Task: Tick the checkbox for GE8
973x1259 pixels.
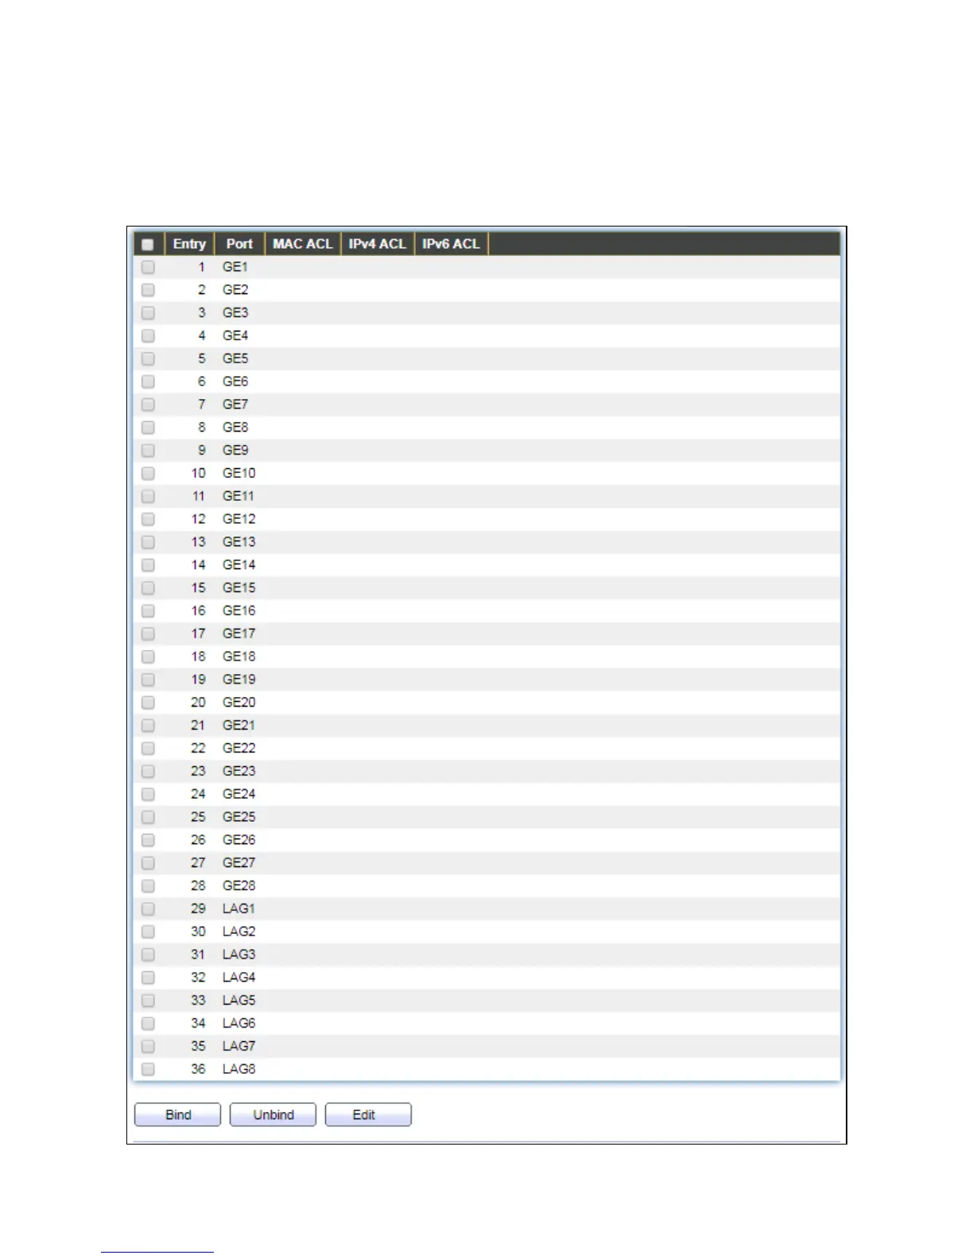Action: pos(148,428)
